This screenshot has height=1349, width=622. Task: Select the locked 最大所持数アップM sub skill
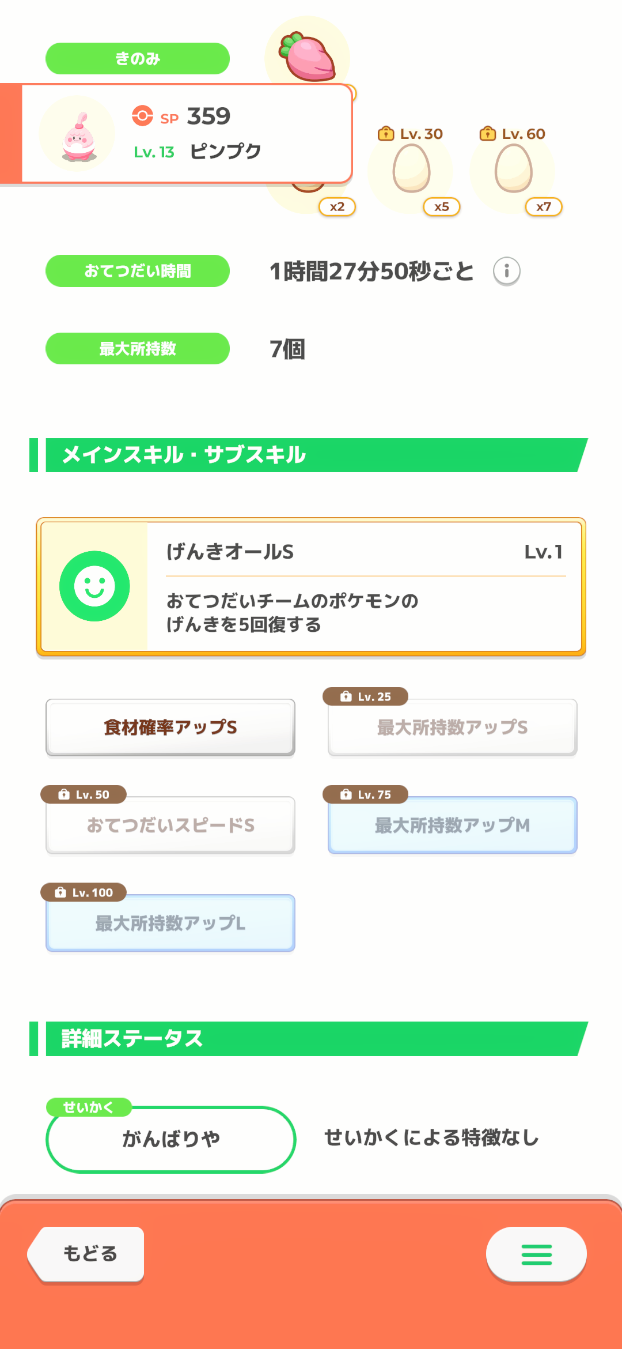click(x=453, y=826)
